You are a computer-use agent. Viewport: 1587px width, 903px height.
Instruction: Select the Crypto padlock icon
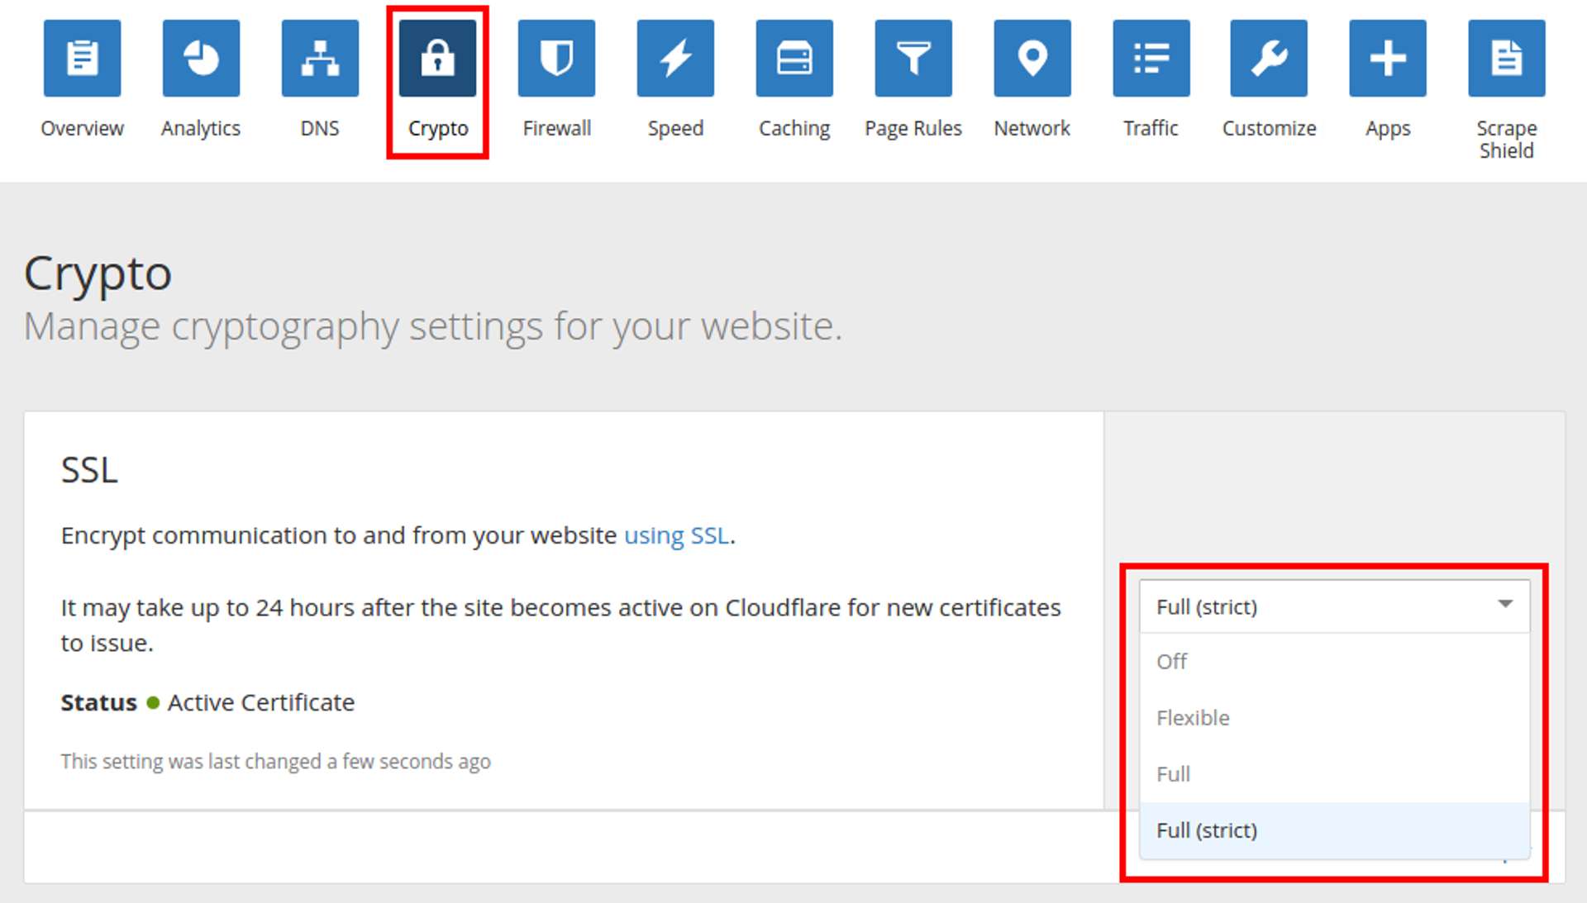pyautogui.click(x=437, y=59)
